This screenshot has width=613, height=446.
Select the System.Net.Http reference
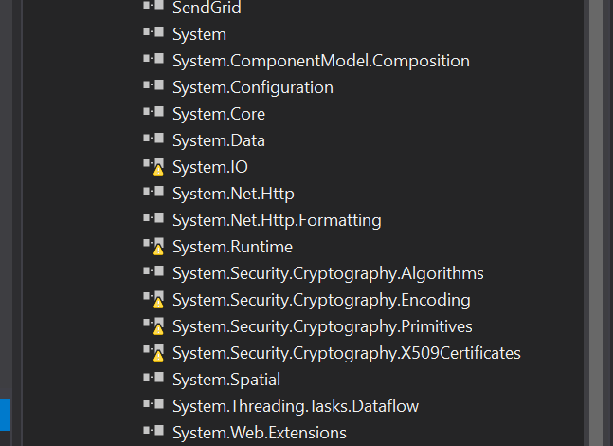(x=233, y=194)
